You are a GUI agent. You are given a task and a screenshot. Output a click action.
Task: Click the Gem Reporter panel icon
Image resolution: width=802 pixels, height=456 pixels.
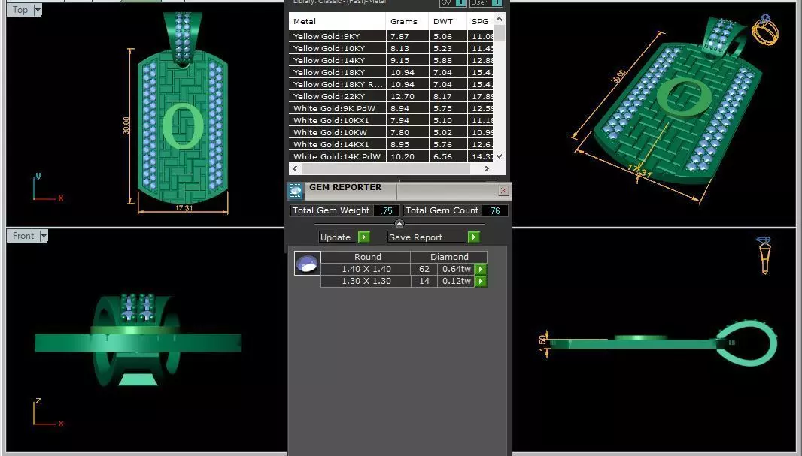[x=295, y=191]
